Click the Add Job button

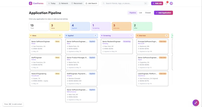point(157,3)
